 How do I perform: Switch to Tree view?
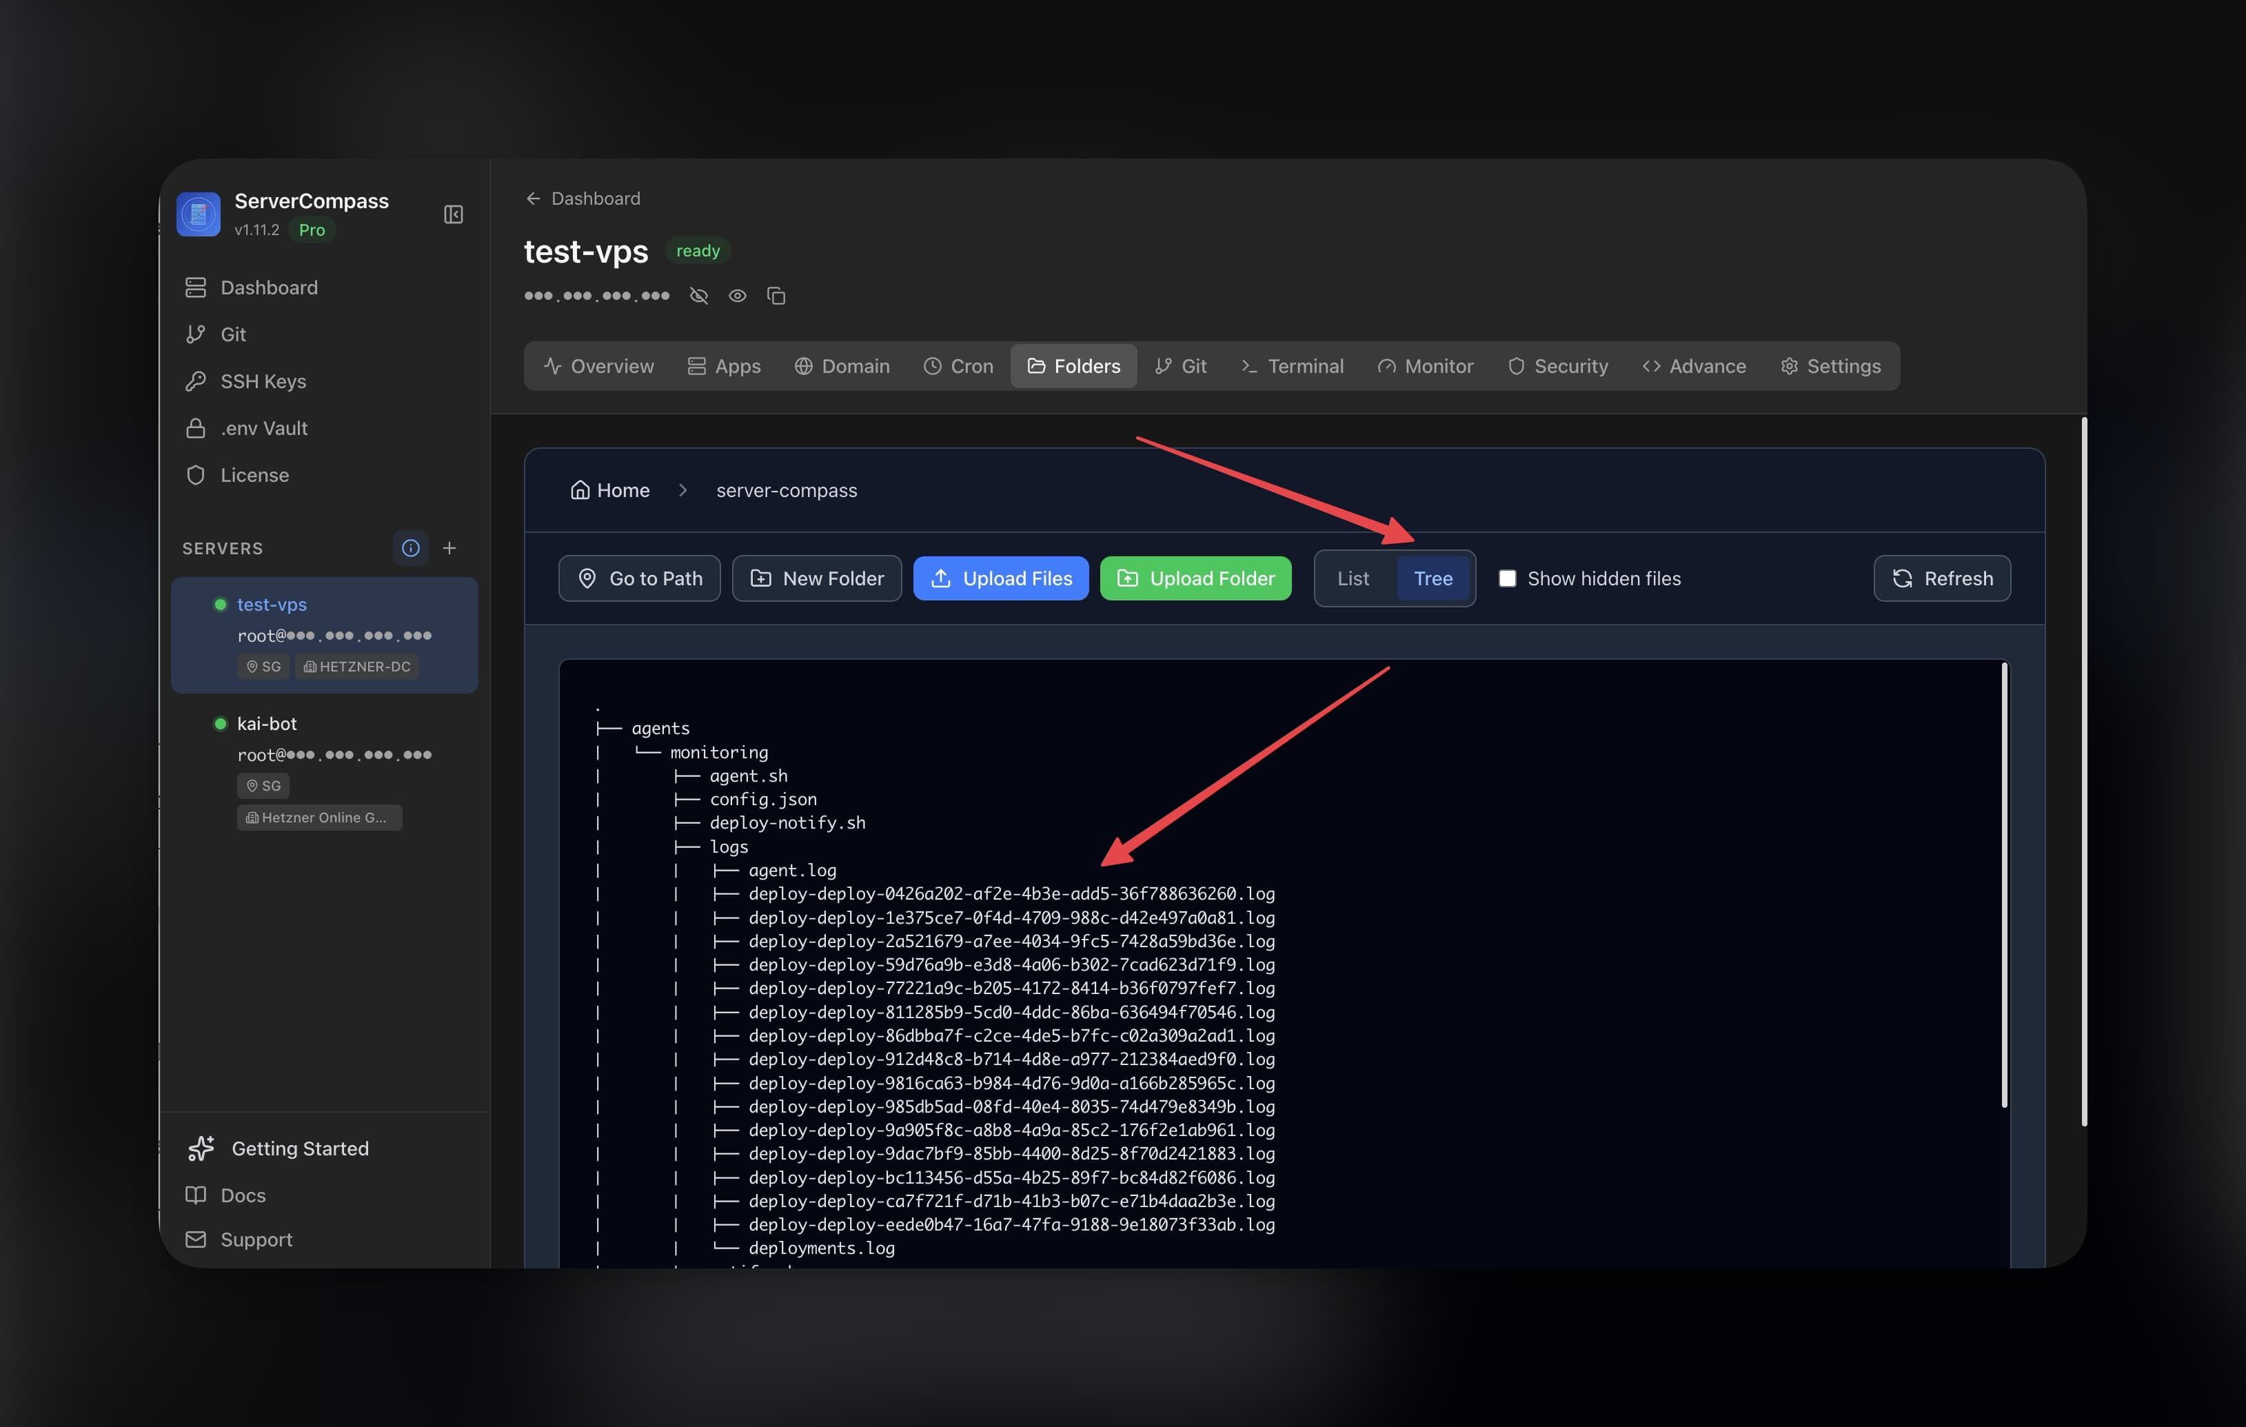[x=1433, y=578]
